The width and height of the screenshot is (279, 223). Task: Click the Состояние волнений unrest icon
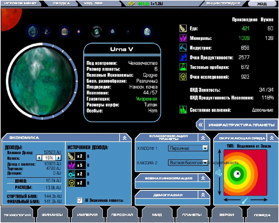183,110
